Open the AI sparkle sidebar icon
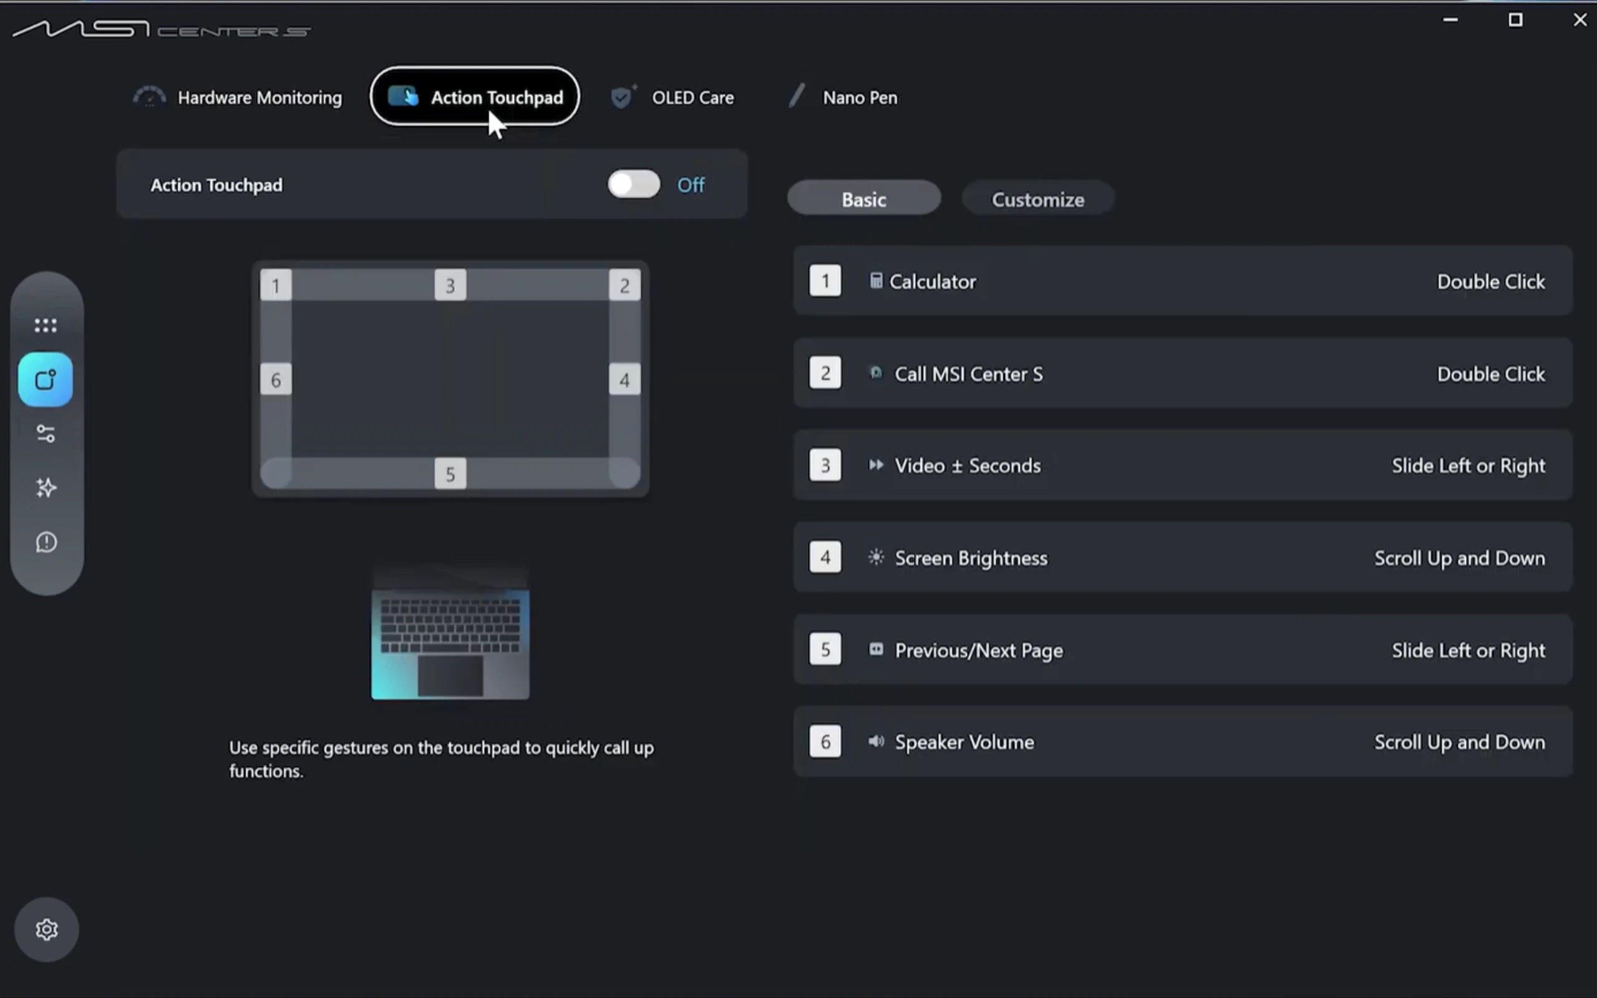The width and height of the screenshot is (1597, 998). (46, 488)
